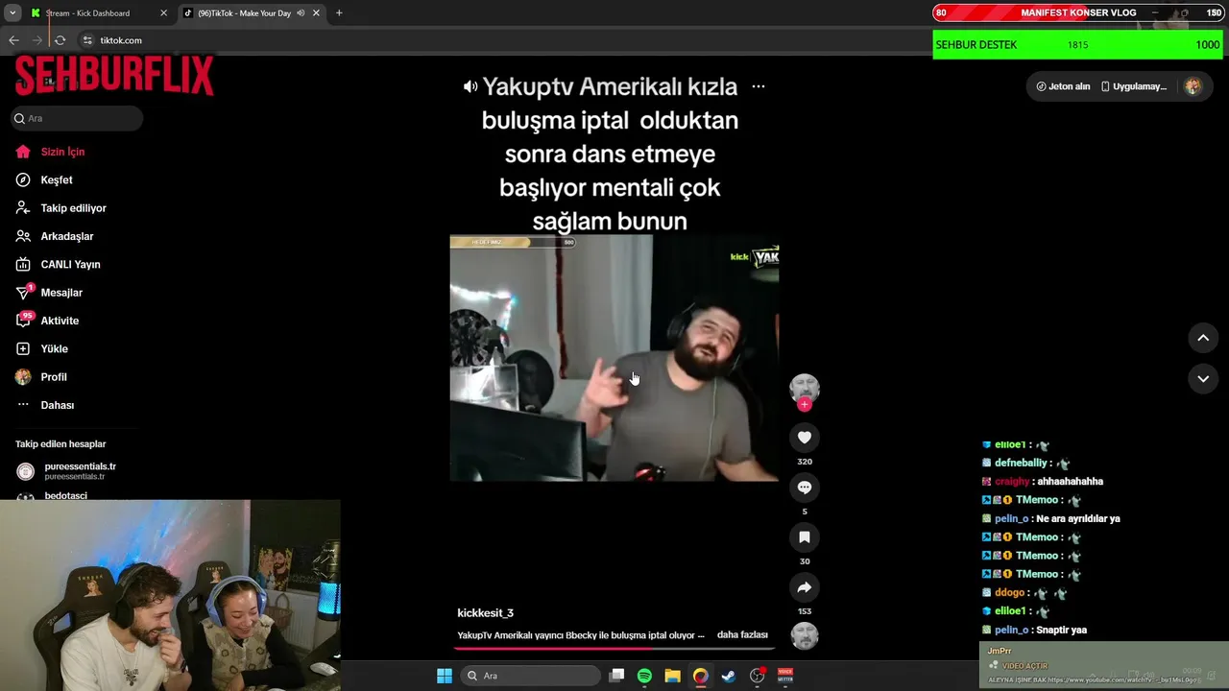Open Steam from the taskbar
1229x691 pixels.
click(729, 676)
